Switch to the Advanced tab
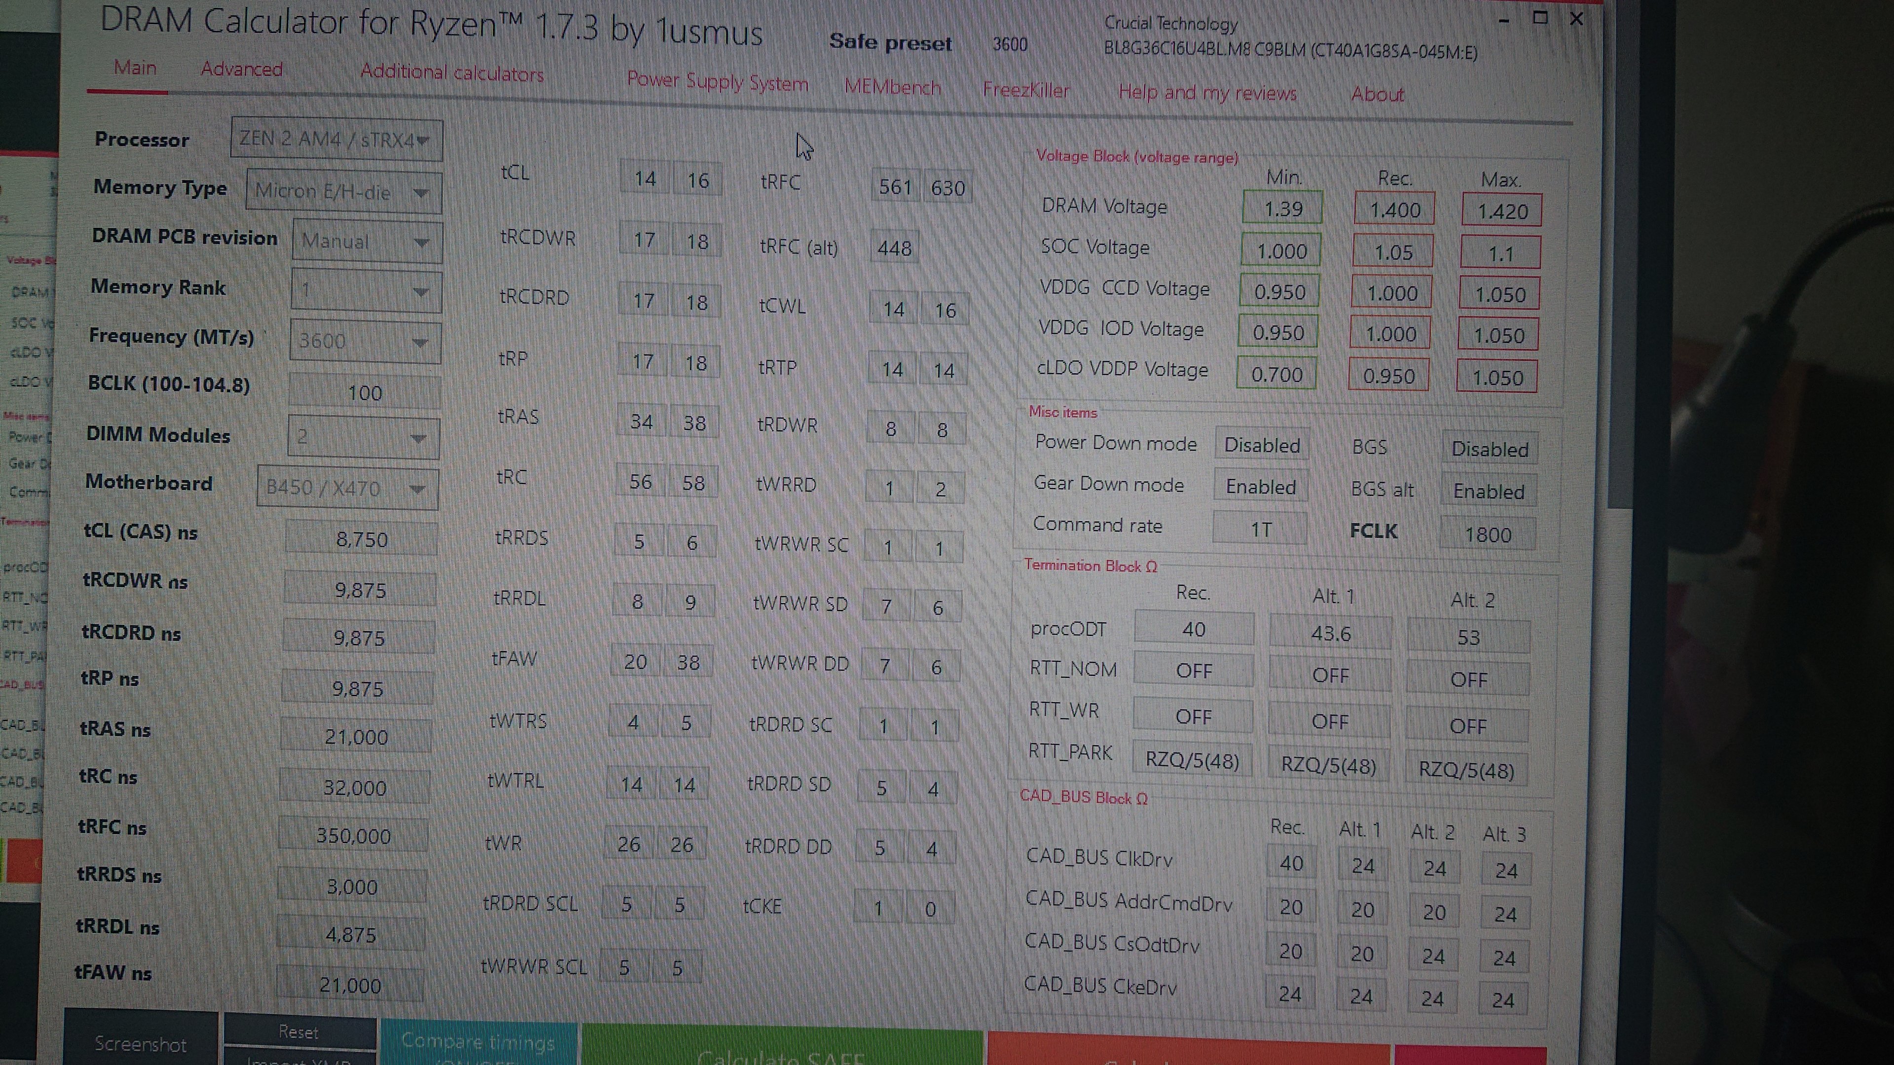Image resolution: width=1894 pixels, height=1065 pixels. tap(241, 69)
